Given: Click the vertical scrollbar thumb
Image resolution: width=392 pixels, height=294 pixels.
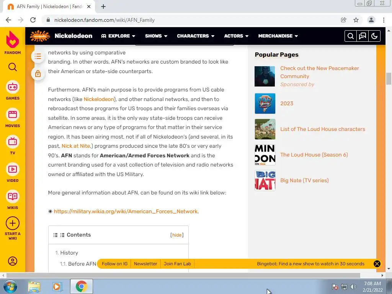Looking at the screenshot, I should [389, 79].
